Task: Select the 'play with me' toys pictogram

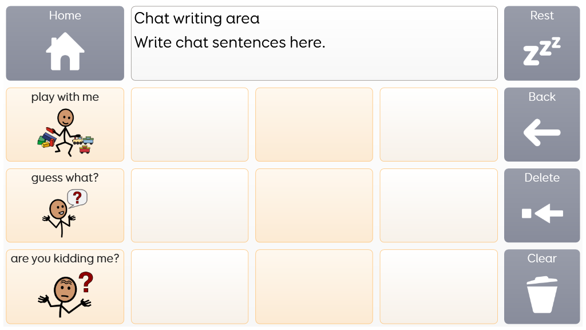Action: pos(65,133)
